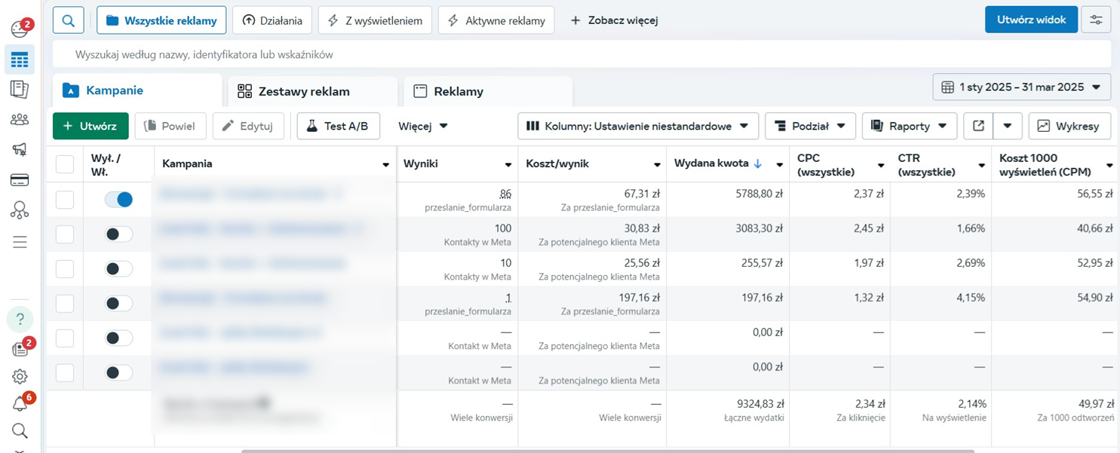Viewport: 1120px width, 453px height.
Task: Select the checkbox for the 5788,80 zł campaign
Action: pyautogui.click(x=65, y=200)
